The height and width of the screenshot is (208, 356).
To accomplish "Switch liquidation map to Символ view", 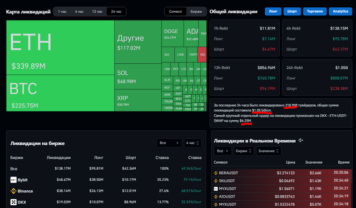I will point(176,12).
